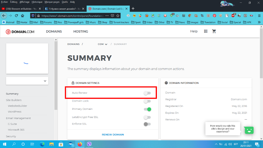
Task: Open the apps grid icon
Action: [206, 31]
